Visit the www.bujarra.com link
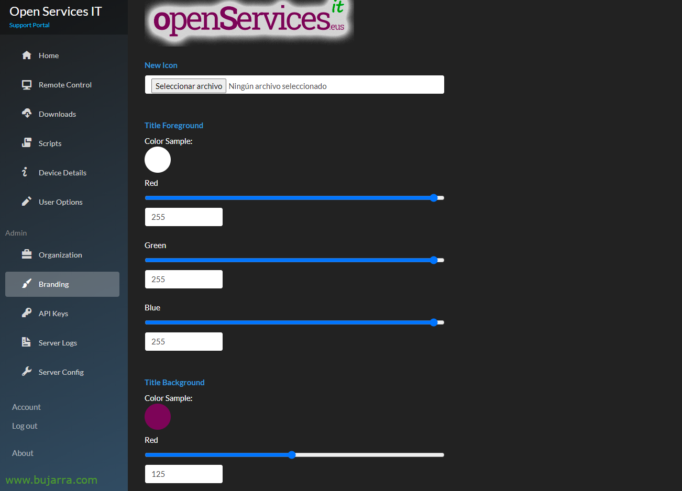Screen dimensions: 682x491 (50, 479)
